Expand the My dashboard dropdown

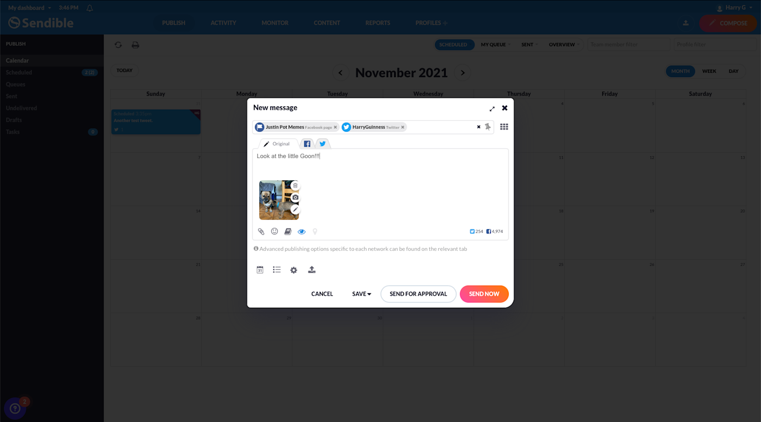pos(30,8)
